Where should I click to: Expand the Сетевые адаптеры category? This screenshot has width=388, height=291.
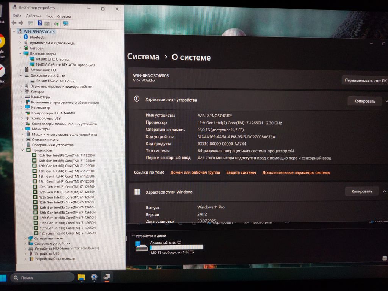coord(25,238)
